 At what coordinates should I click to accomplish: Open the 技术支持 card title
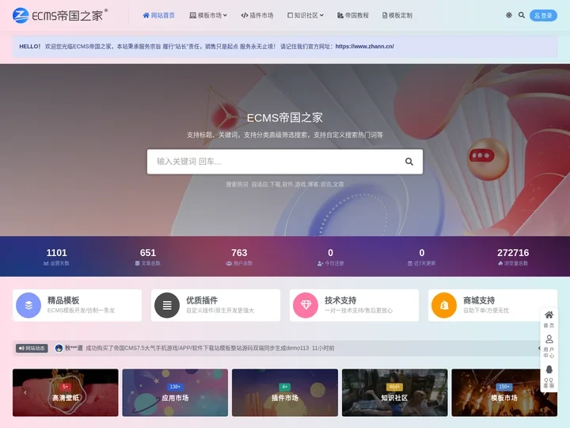point(340,300)
